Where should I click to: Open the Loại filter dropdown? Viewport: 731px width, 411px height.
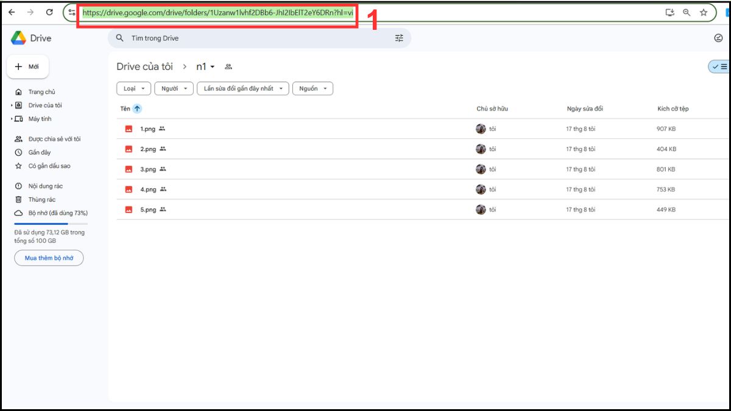coord(133,88)
